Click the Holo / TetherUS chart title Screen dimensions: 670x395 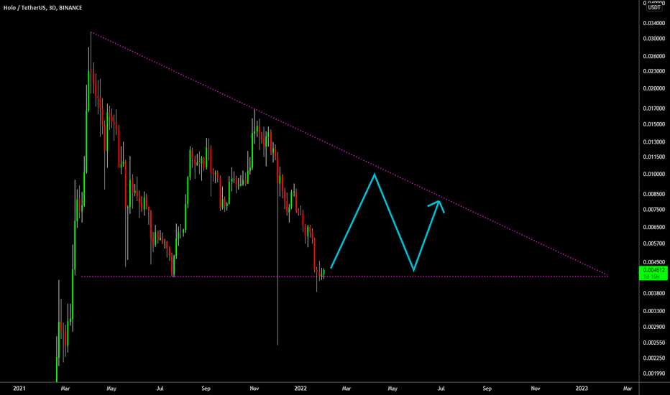42,8
